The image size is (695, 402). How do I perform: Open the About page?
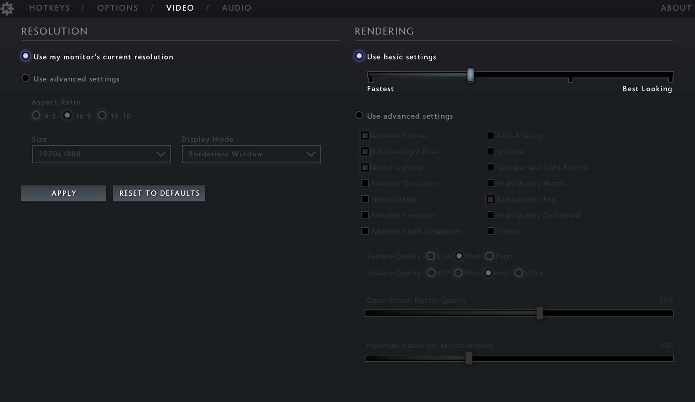click(676, 8)
